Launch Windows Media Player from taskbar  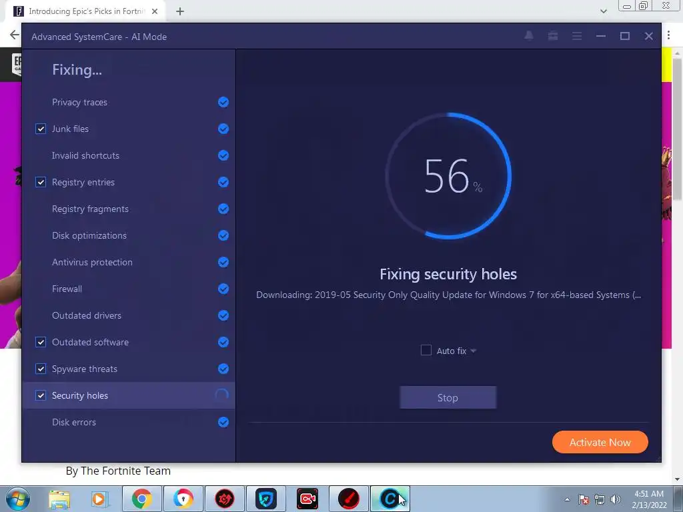tap(99, 499)
